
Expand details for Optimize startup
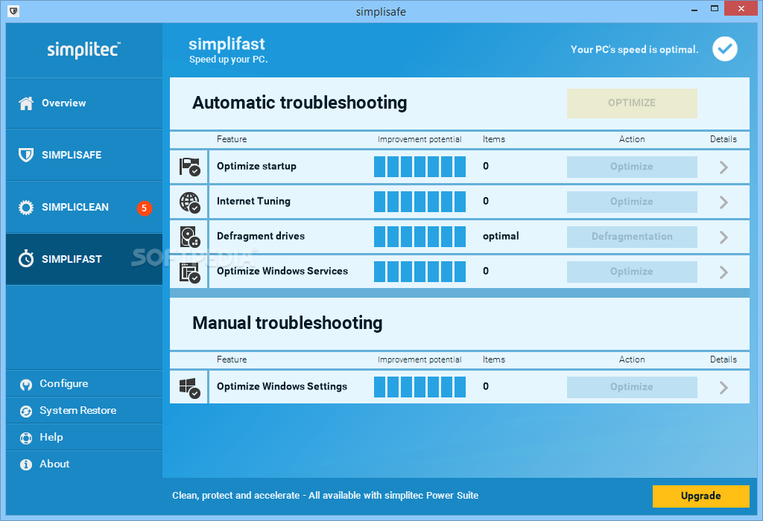coord(724,167)
